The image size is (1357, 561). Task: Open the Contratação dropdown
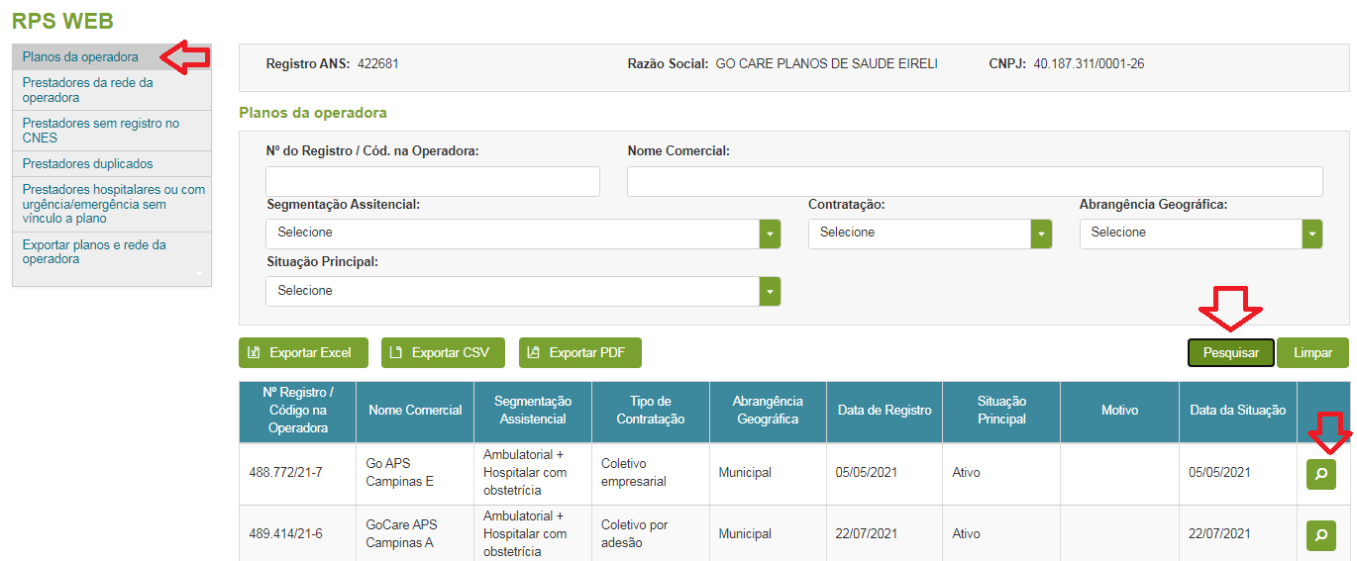tap(1040, 234)
